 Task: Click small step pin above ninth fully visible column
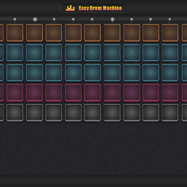pyautogui.click(x=169, y=20)
